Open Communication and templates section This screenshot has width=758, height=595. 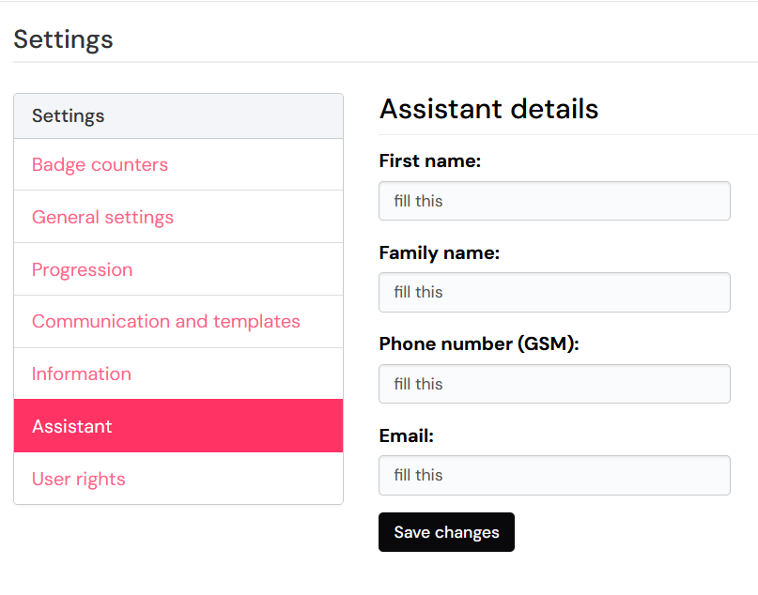pos(165,322)
